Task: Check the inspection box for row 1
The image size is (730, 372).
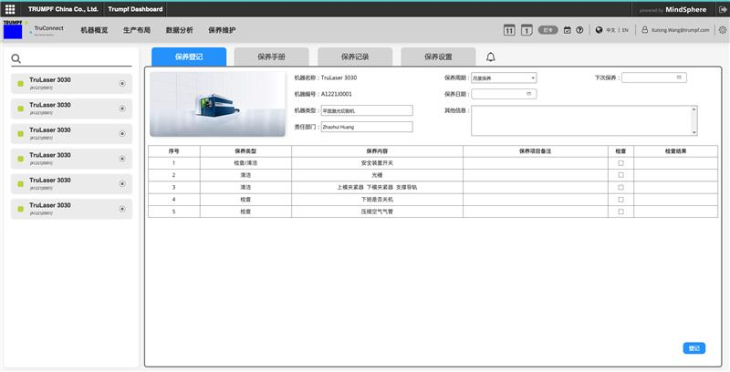Action: [x=620, y=162]
